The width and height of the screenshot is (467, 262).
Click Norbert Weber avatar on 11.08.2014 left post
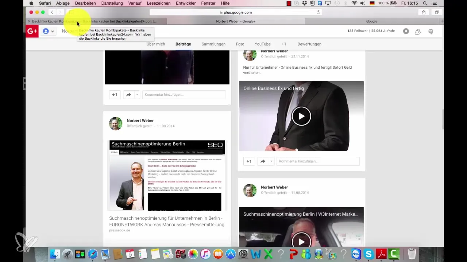coord(116,124)
